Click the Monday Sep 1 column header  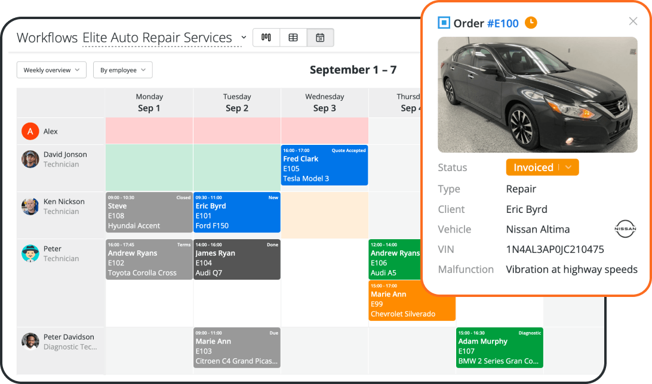click(x=149, y=103)
